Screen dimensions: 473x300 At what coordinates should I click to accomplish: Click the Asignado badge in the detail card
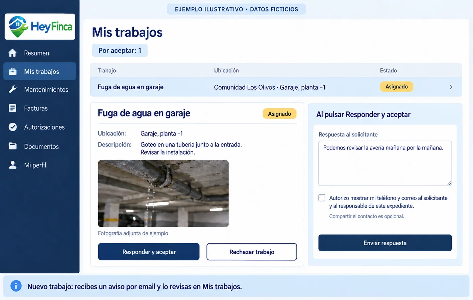pyautogui.click(x=279, y=114)
